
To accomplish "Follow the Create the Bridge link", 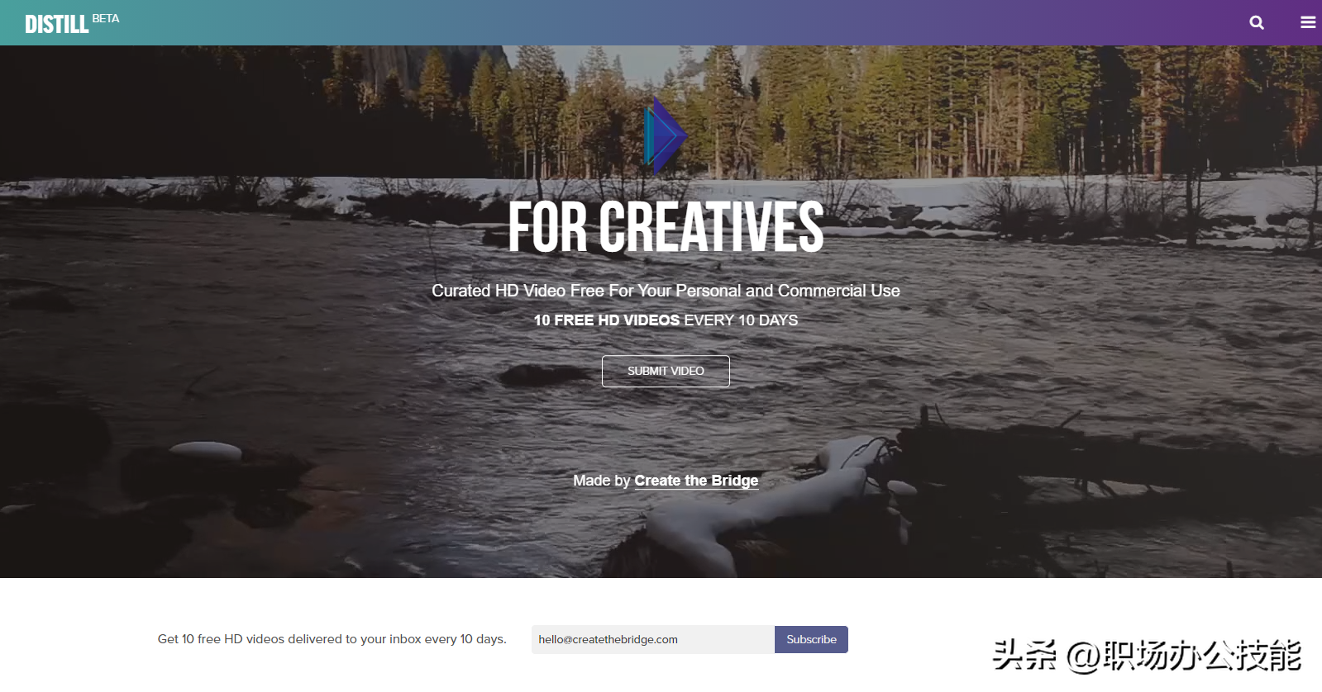I will 696,481.
